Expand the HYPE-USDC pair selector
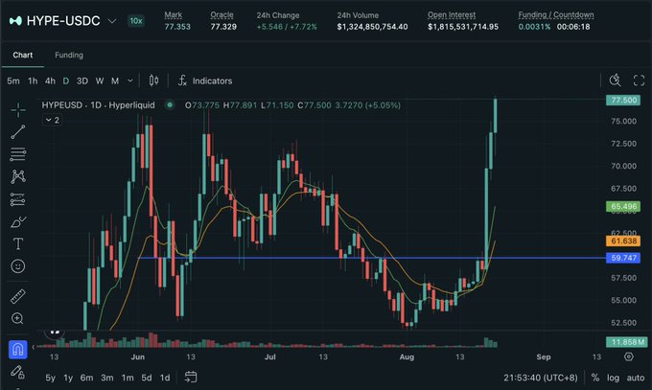This screenshot has height=390, width=652. tap(112, 21)
